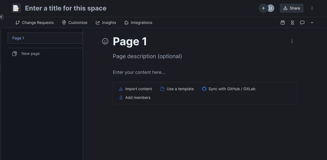Click the GitHub sync icon
Screen dimensions: 327x160
coord(204,89)
